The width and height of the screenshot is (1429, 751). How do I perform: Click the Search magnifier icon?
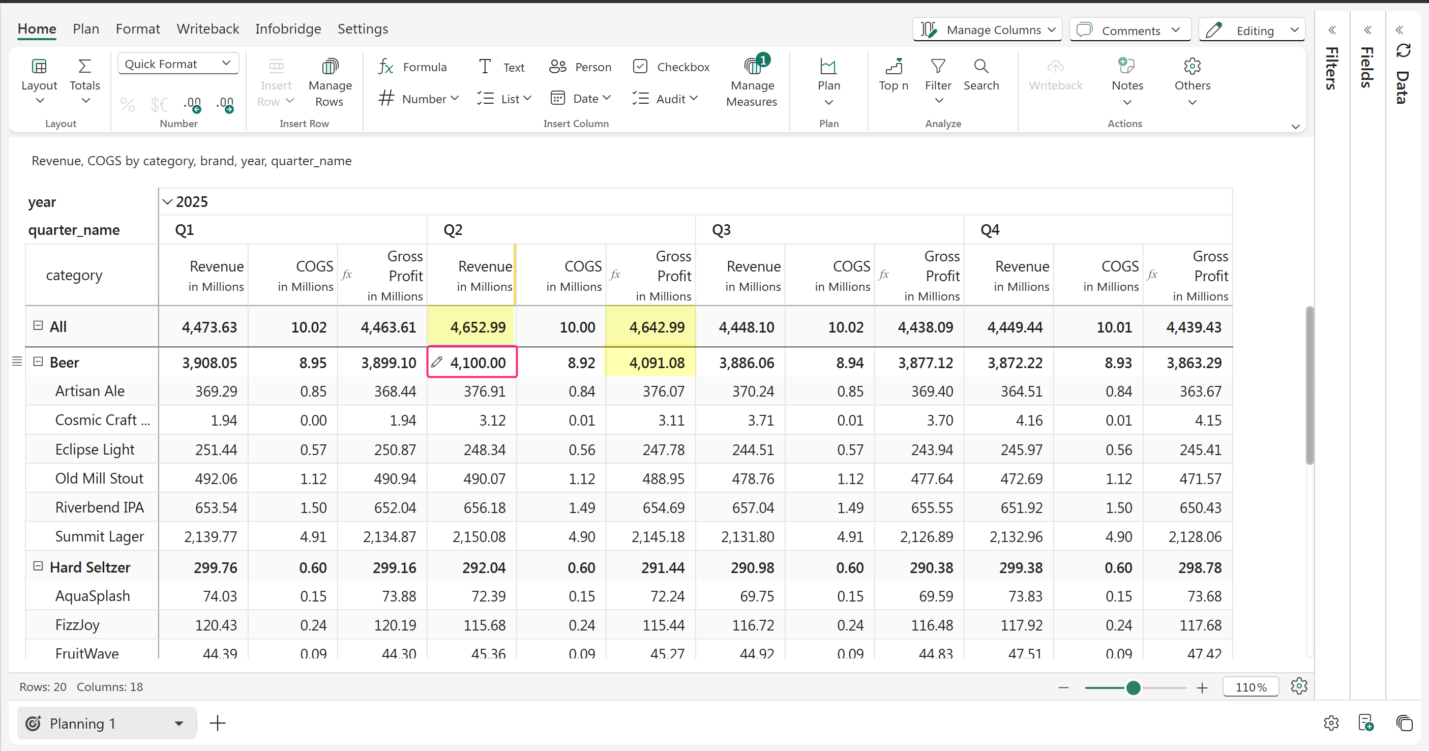(981, 67)
